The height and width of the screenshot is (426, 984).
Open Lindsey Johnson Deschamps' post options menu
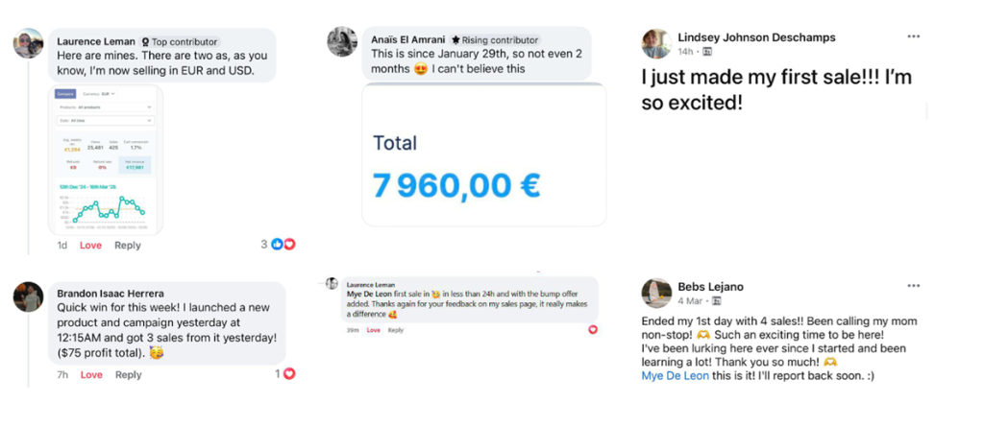pos(913,36)
